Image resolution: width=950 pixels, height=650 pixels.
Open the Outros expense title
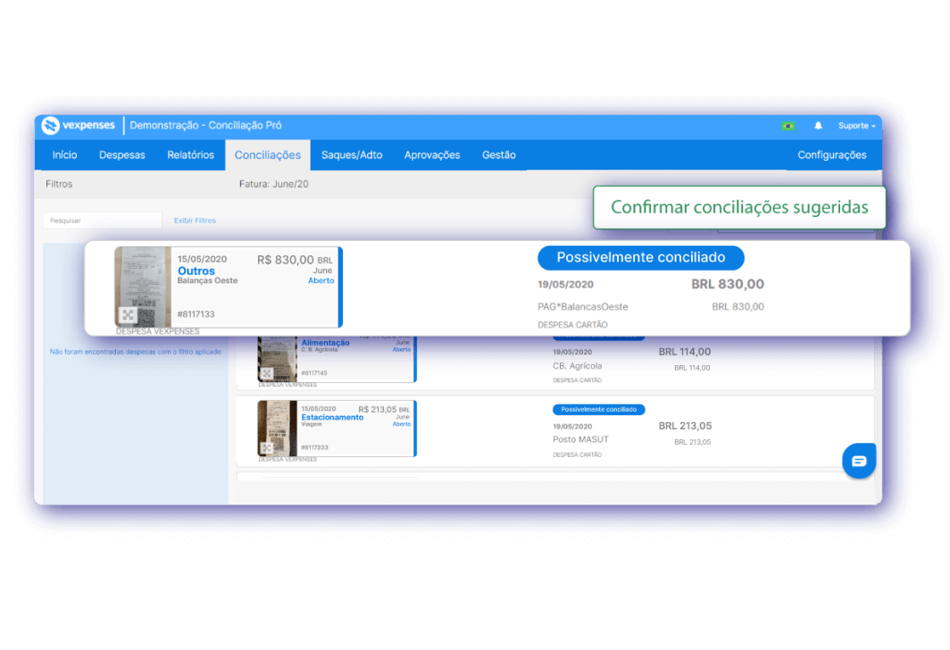[x=196, y=271]
